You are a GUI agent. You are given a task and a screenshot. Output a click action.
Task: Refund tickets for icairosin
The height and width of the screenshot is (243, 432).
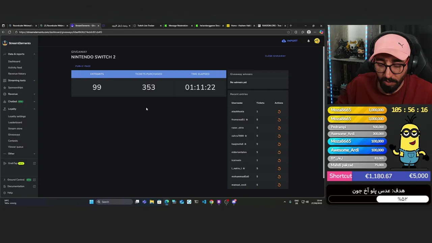click(x=279, y=160)
